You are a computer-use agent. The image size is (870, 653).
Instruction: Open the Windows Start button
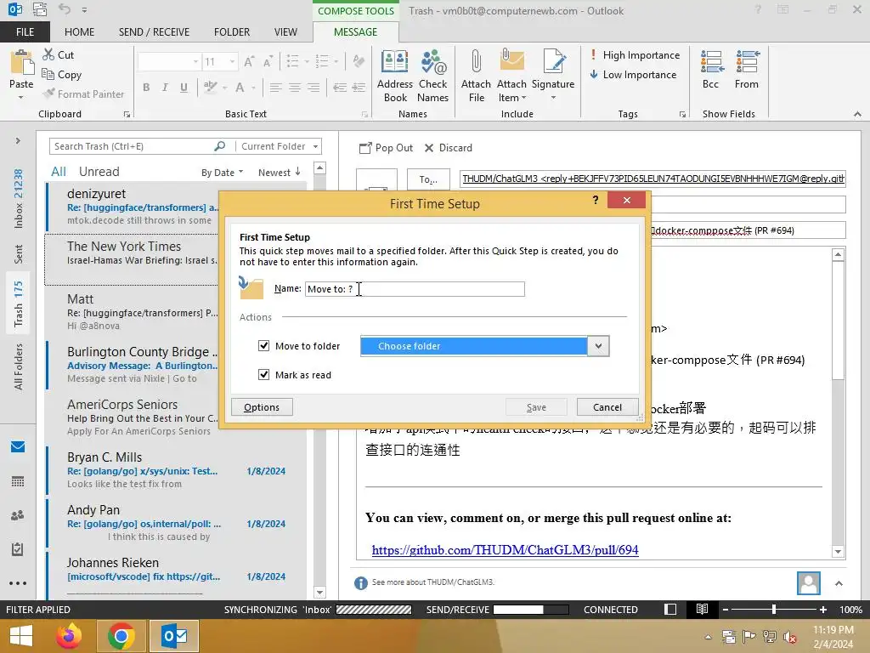coord(21,636)
